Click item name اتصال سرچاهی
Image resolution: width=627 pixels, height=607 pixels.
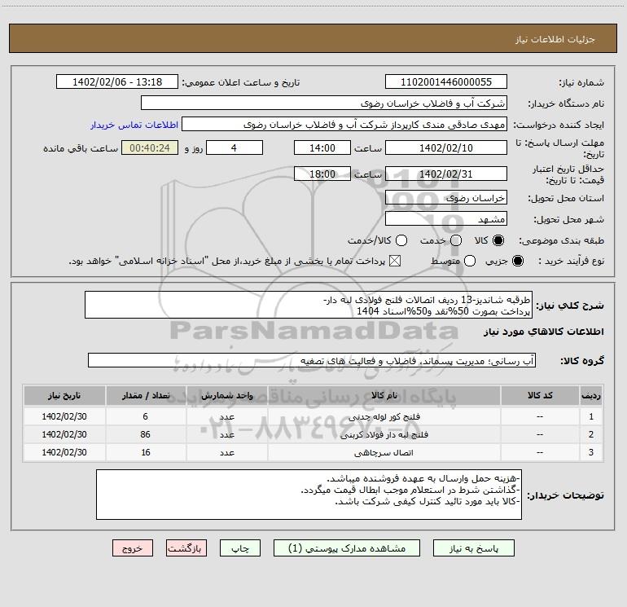pos(384,452)
